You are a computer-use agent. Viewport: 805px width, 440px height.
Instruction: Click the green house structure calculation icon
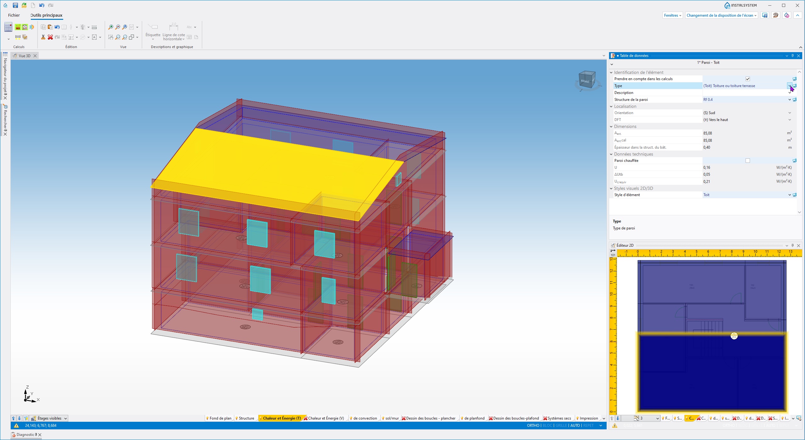[18, 27]
